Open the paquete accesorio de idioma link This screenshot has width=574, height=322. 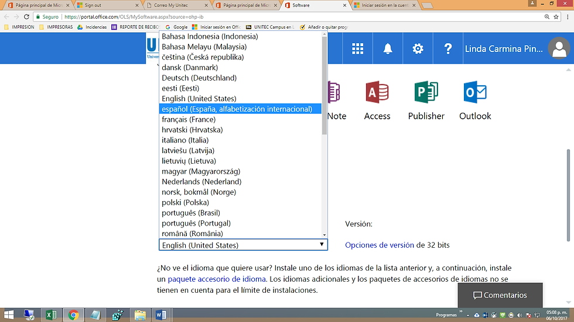(217, 279)
